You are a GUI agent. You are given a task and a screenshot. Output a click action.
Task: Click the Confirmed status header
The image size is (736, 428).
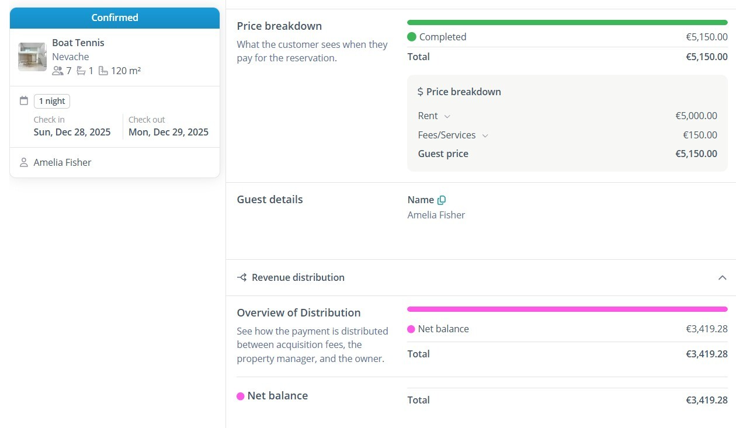click(x=114, y=18)
